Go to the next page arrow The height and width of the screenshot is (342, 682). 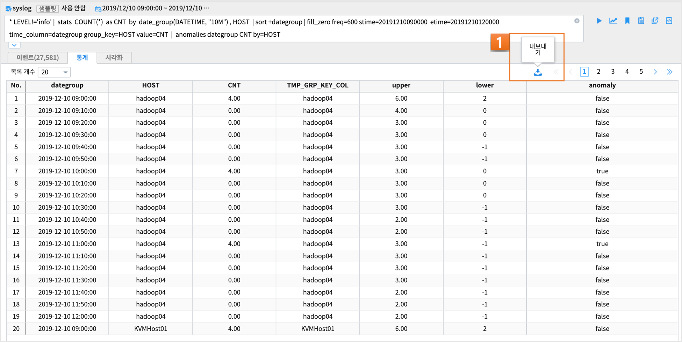click(655, 72)
